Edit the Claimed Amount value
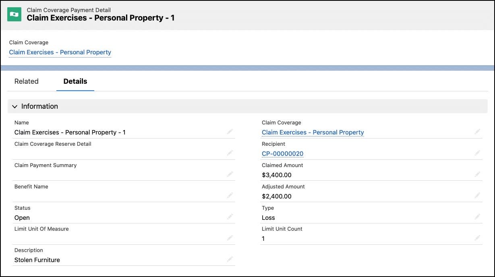This screenshot has height=277, width=495. click(477, 174)
